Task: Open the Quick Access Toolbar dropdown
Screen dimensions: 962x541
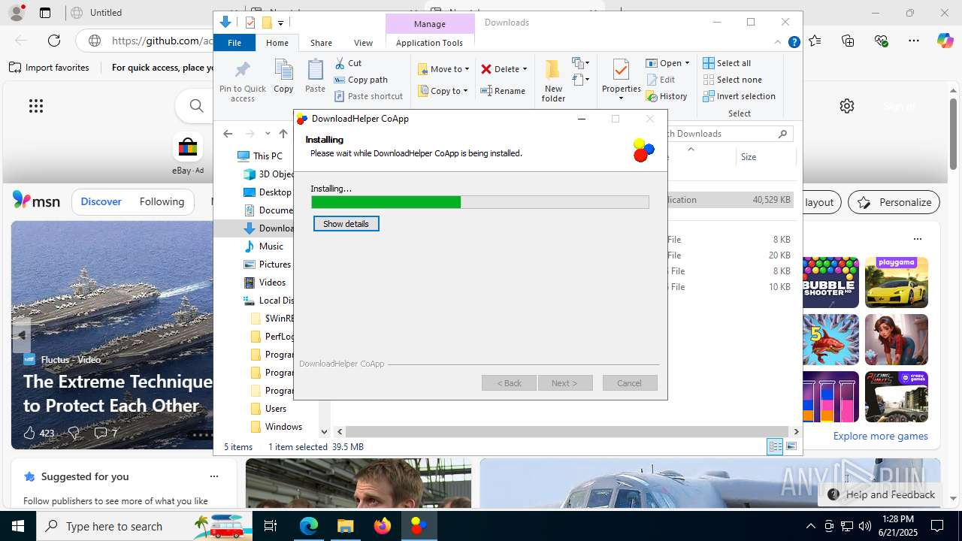Action: 280,23
